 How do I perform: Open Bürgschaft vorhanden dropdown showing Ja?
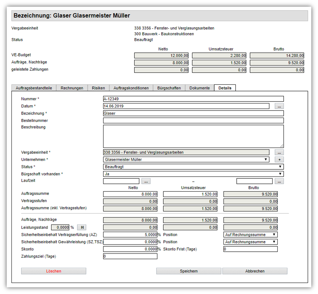193,174
